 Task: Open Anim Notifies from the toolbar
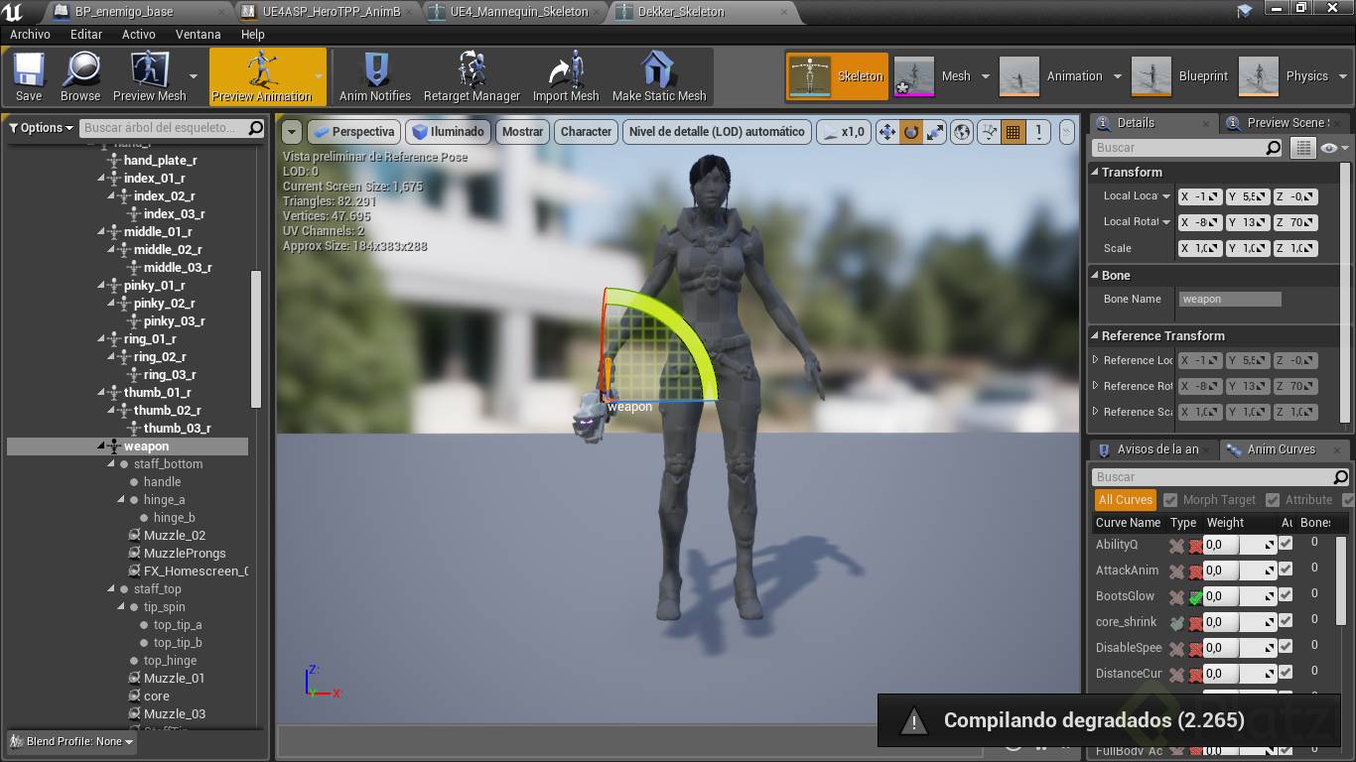click(375, 76)
